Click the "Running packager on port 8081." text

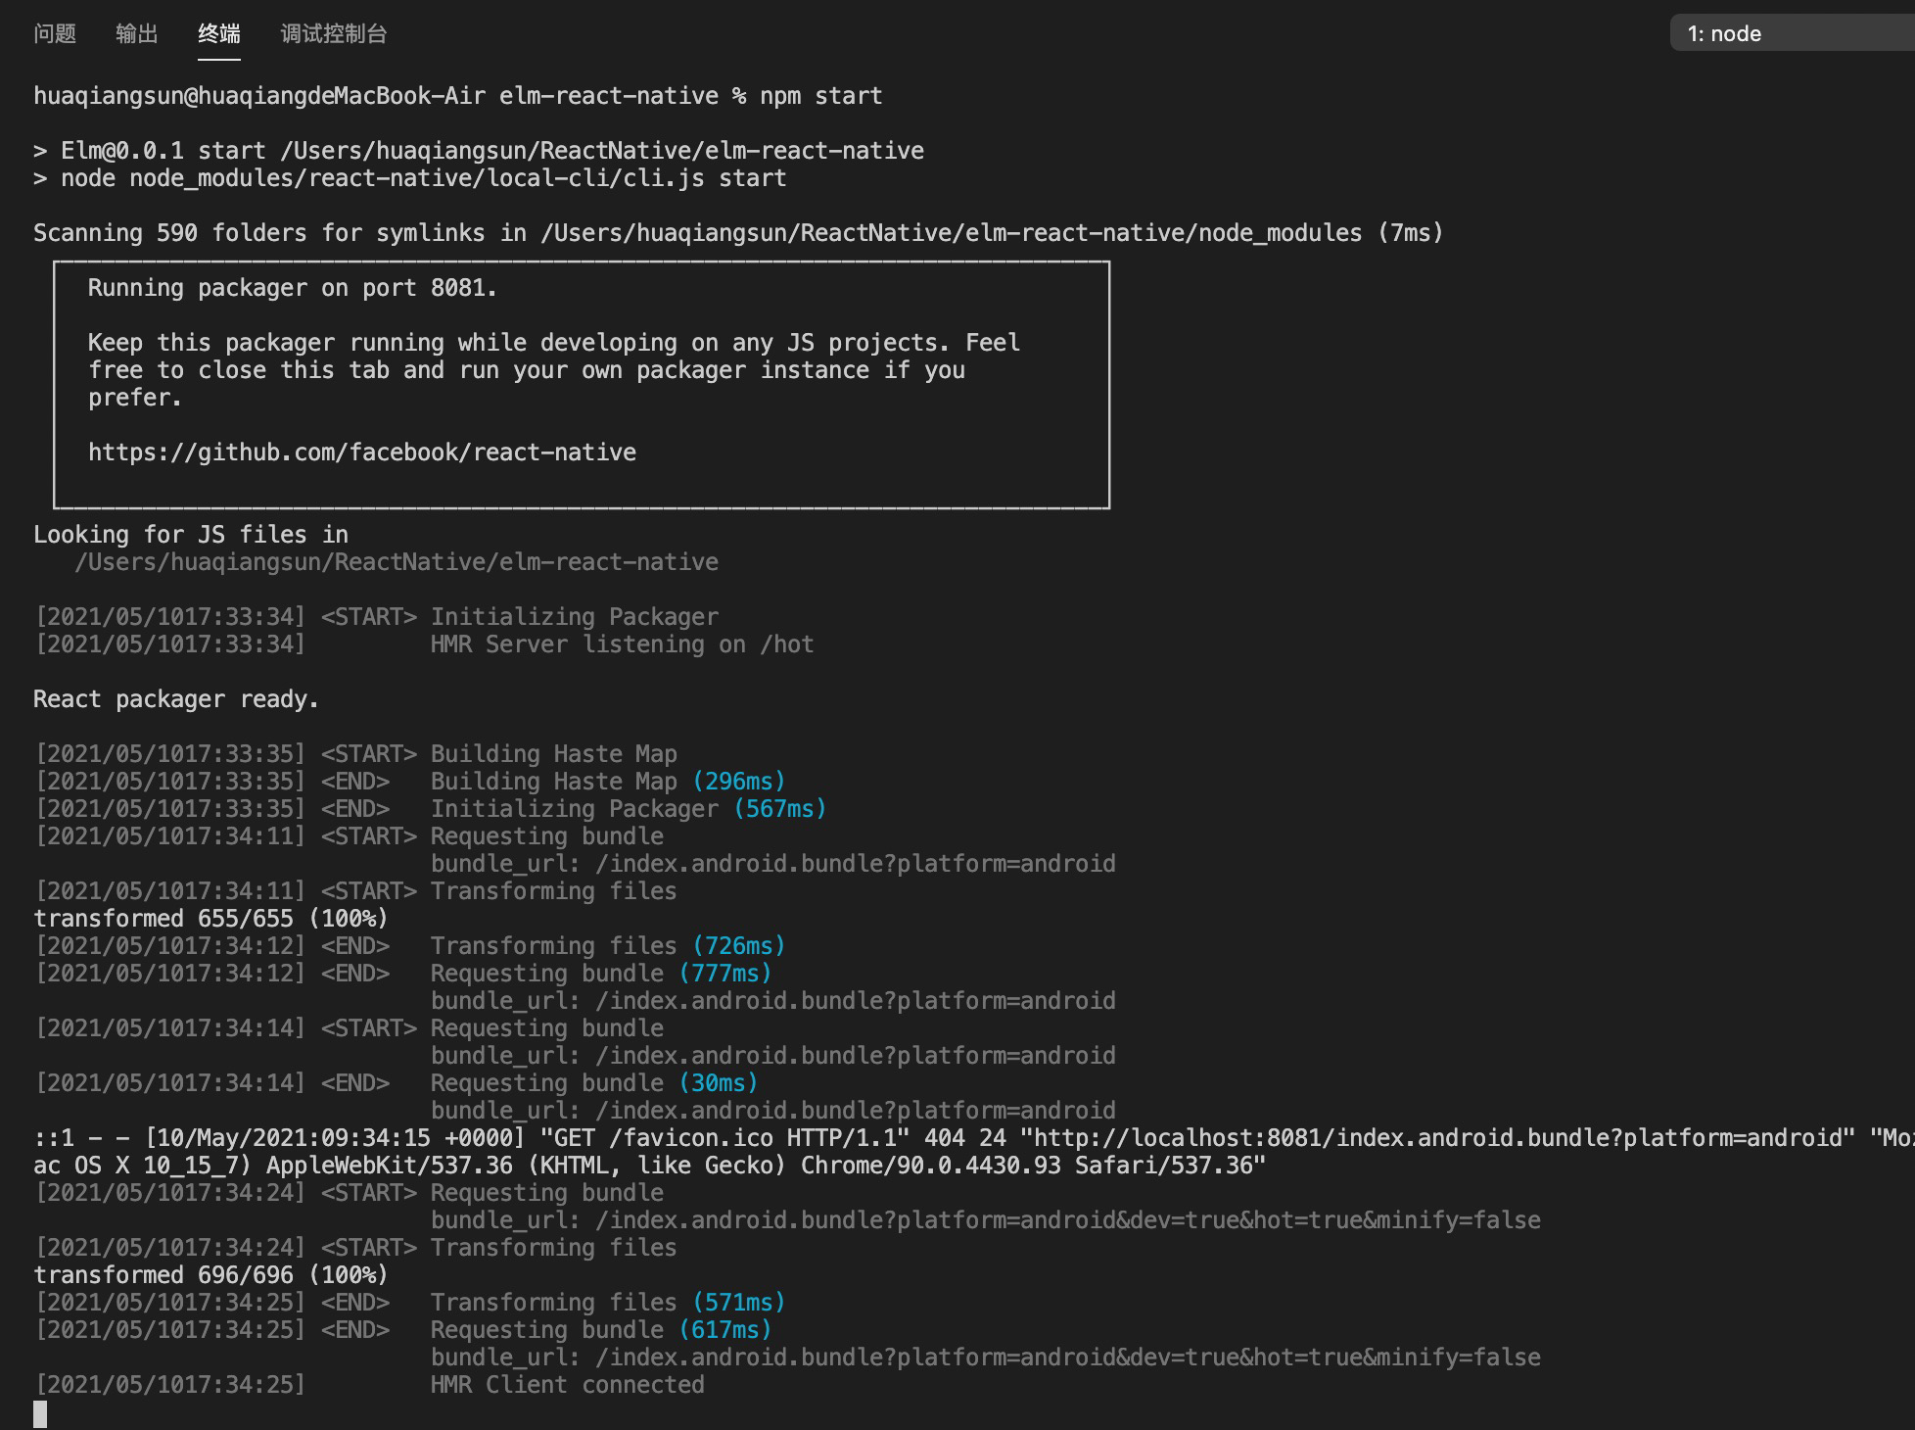point(292,288)
